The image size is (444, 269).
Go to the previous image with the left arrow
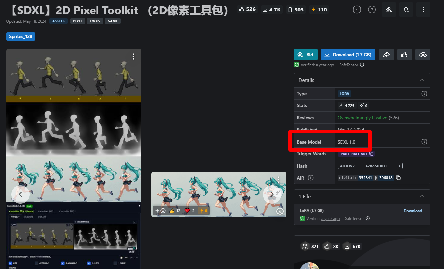tap(20, 194)
